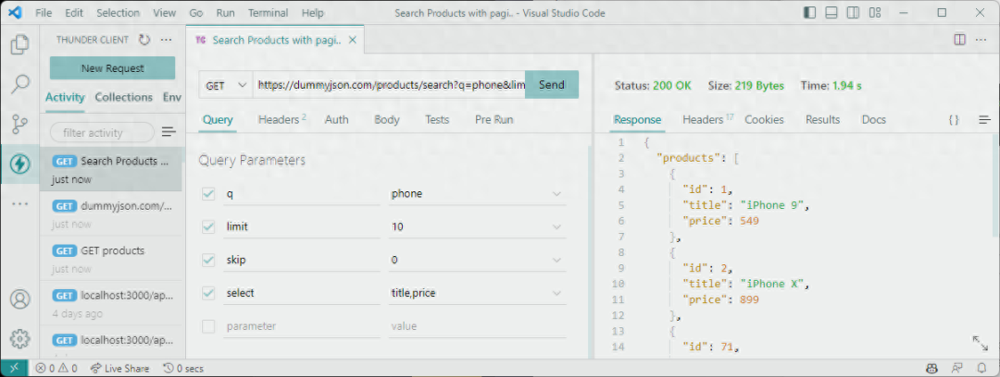Select the Thunder Client lightning icon
The image size is (1000, 377).
click(x=19, y=164)
